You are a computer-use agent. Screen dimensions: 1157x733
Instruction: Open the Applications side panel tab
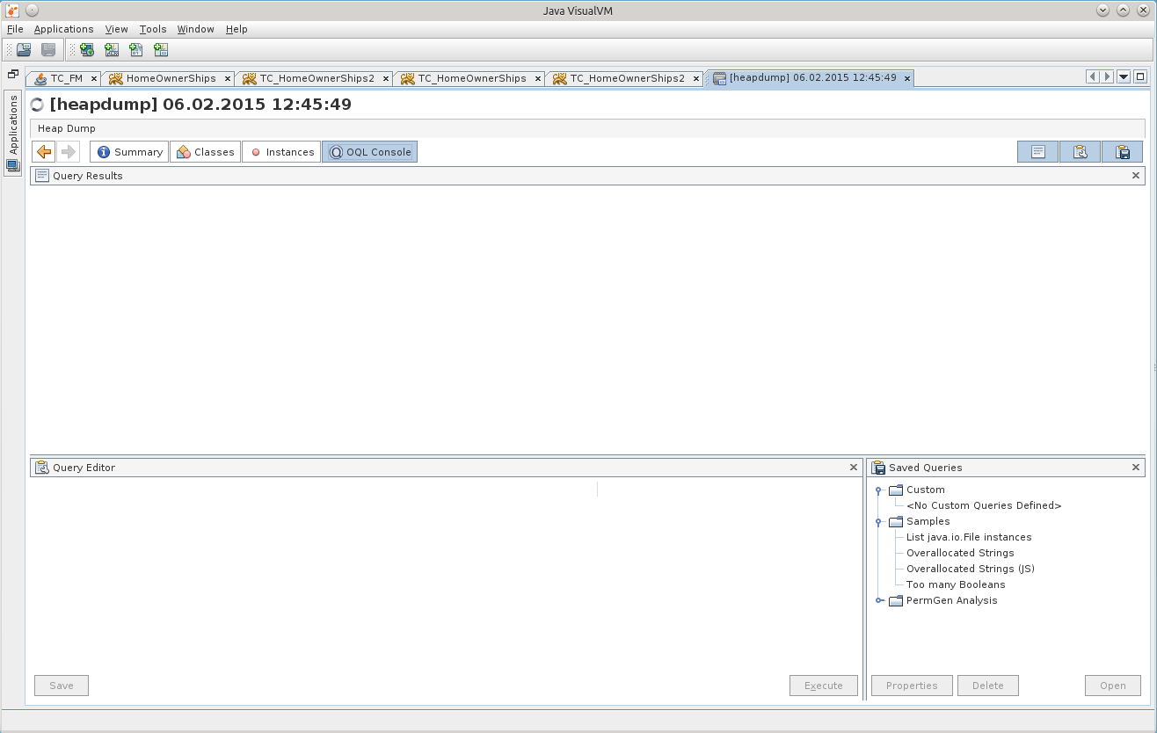(13, 132)
